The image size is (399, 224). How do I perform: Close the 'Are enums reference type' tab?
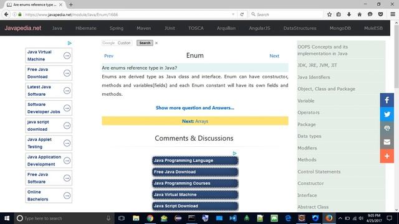coord(60,4)
